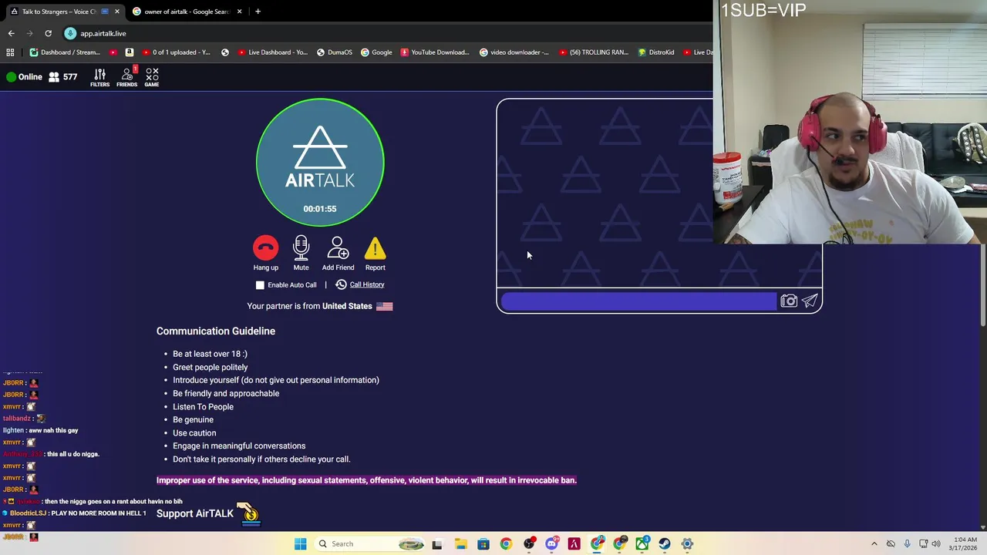Switch to the Talk to Strangers tab
The height and width of the screenshot is (555, 987).
[x=64, y=12]
